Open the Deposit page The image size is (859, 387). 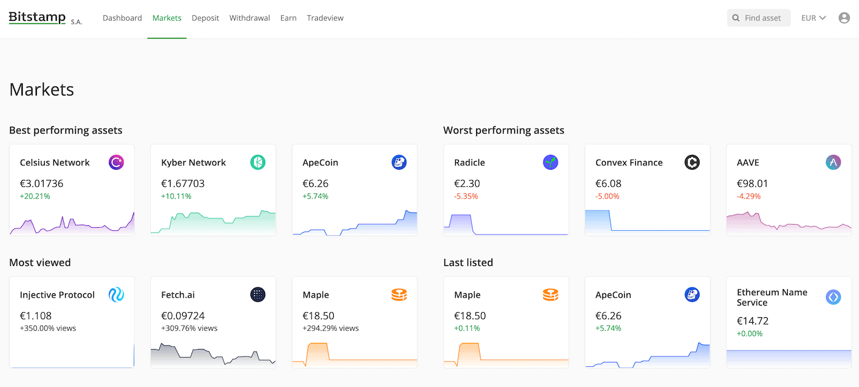click(205, 18)
